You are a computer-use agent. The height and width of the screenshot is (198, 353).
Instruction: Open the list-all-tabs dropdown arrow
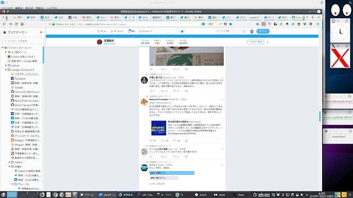318,17
